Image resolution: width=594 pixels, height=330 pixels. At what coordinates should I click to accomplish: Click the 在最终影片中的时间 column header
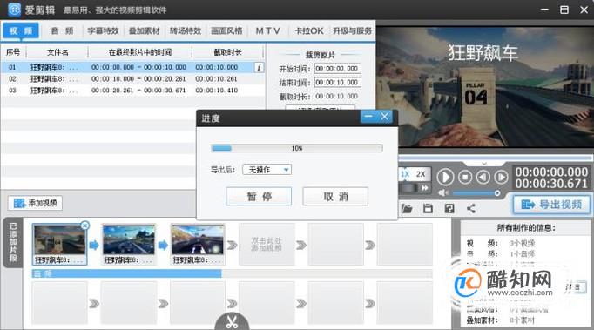pyautogui.click(x=140, y=52)
